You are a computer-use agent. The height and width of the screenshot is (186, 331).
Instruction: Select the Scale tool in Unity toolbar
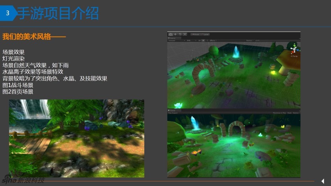pyautogui.click(x=185, y=34)
